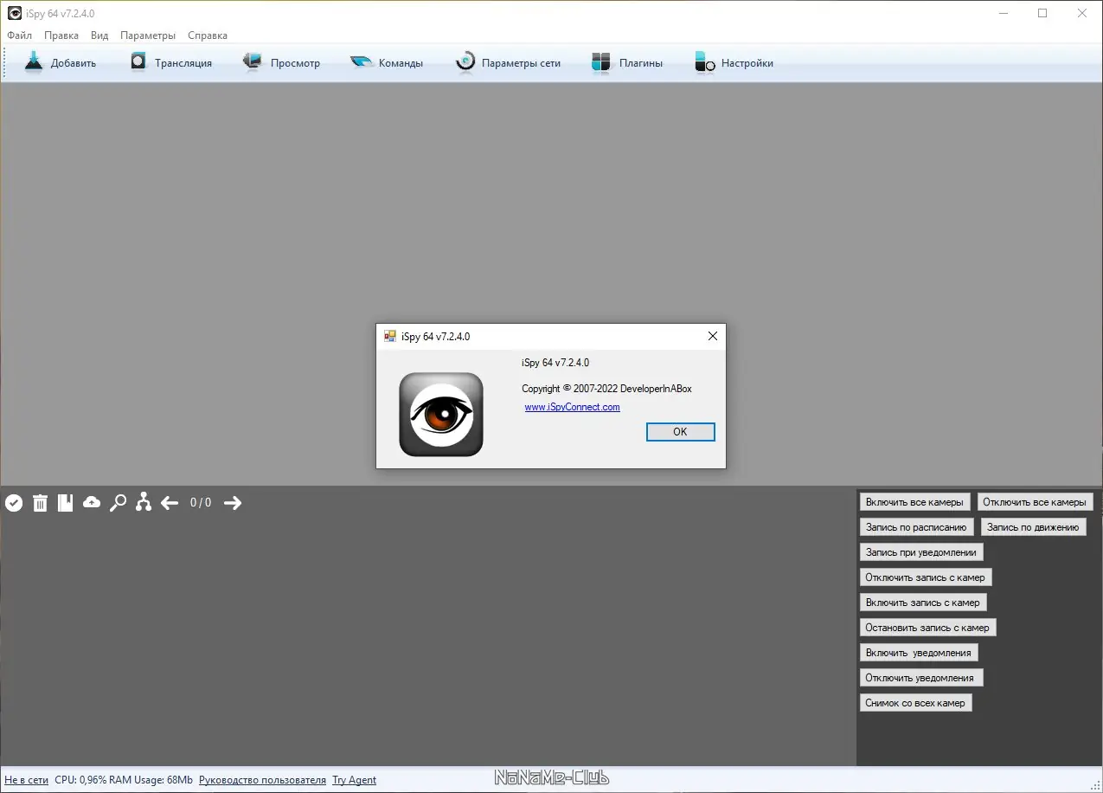Image resolution: width=1103 pixels, height=793 pixels.
Task: Click the cloud upload icon
Action: click(92, 502)
